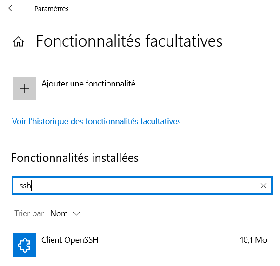The height and width of the screenshot is (266, 280).
Task: Go to the Settings home icon
Action: (18, 42)
